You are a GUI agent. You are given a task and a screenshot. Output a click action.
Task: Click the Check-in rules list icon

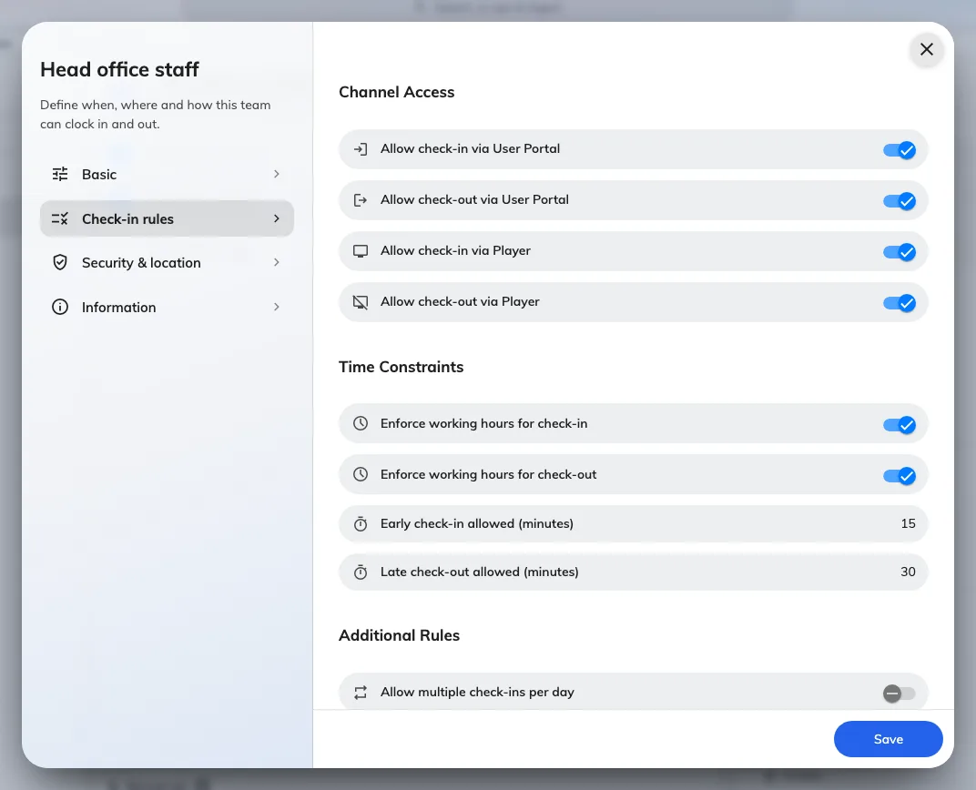point(60,218)
